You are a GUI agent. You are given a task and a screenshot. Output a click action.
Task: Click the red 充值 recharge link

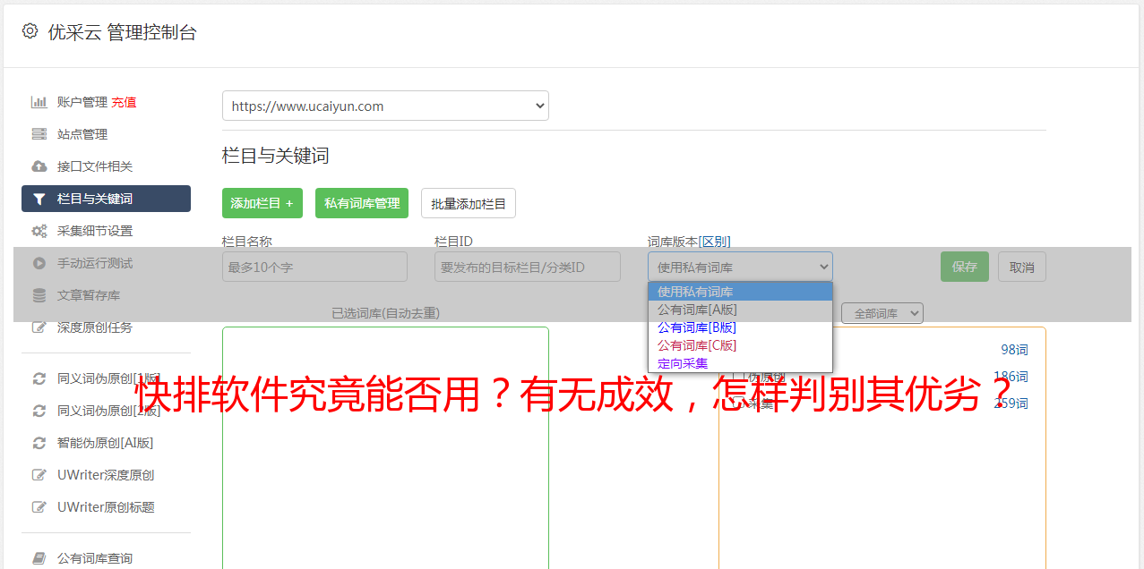click(x=124, y=102)
